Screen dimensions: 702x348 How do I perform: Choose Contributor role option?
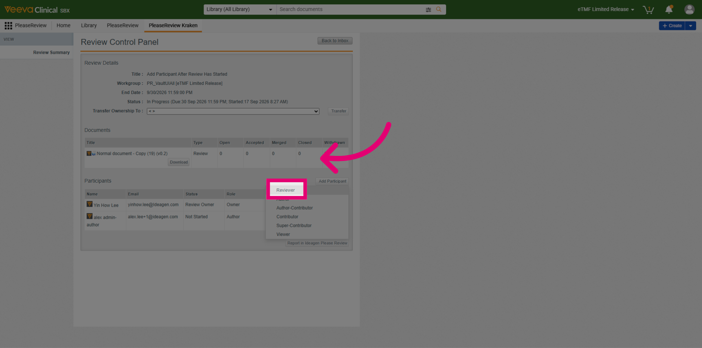click(x=287, y=217)
